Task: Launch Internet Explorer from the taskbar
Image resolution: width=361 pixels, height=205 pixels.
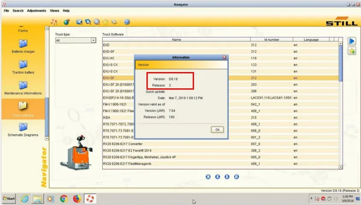Action: click(x=24, y=199)
